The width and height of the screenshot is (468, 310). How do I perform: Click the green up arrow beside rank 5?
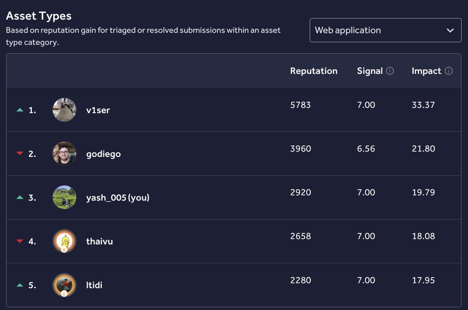click(20, 285)
